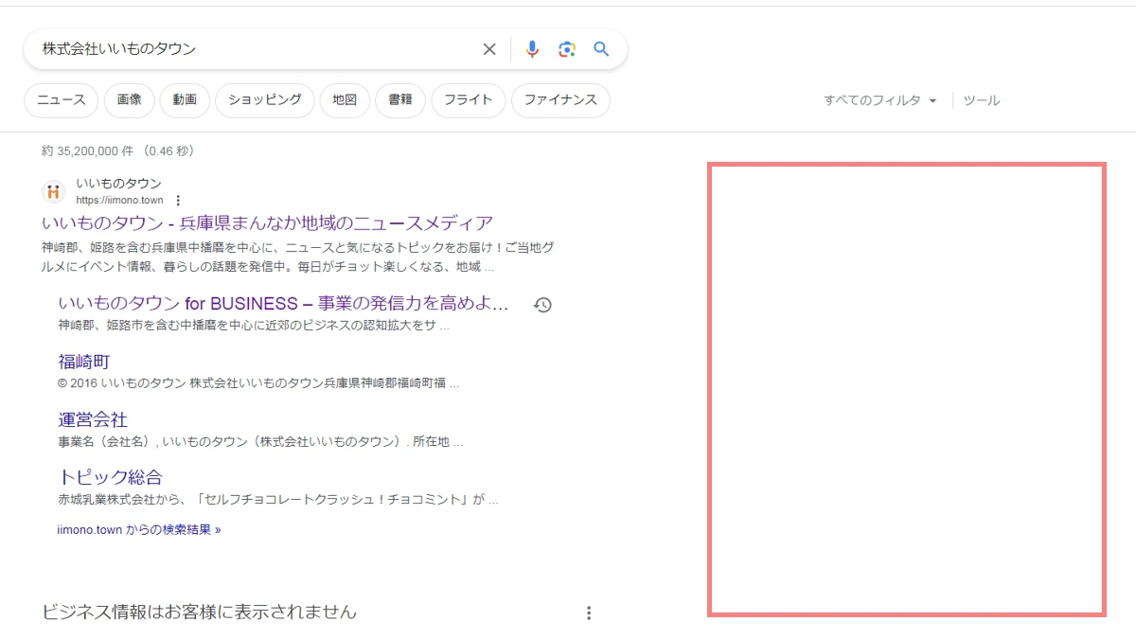
Task: Switch to 画像 filter tab
Action: click(x=130, y=100)
